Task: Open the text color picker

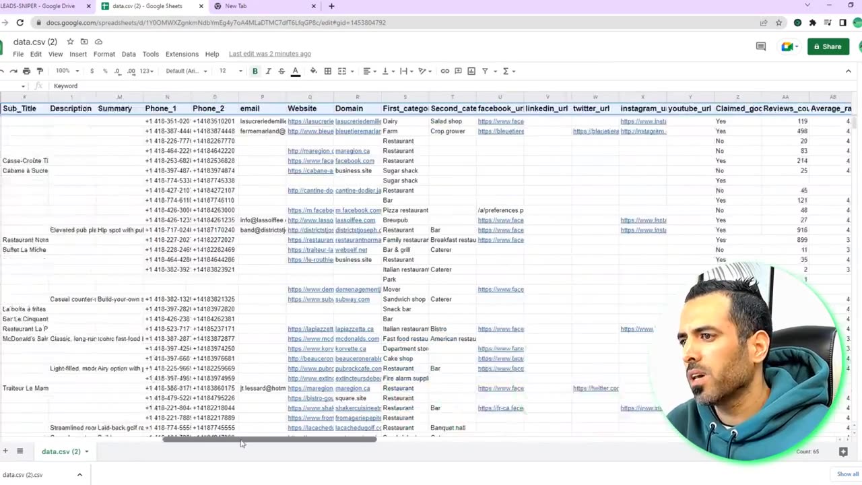Action: [295, 71]
